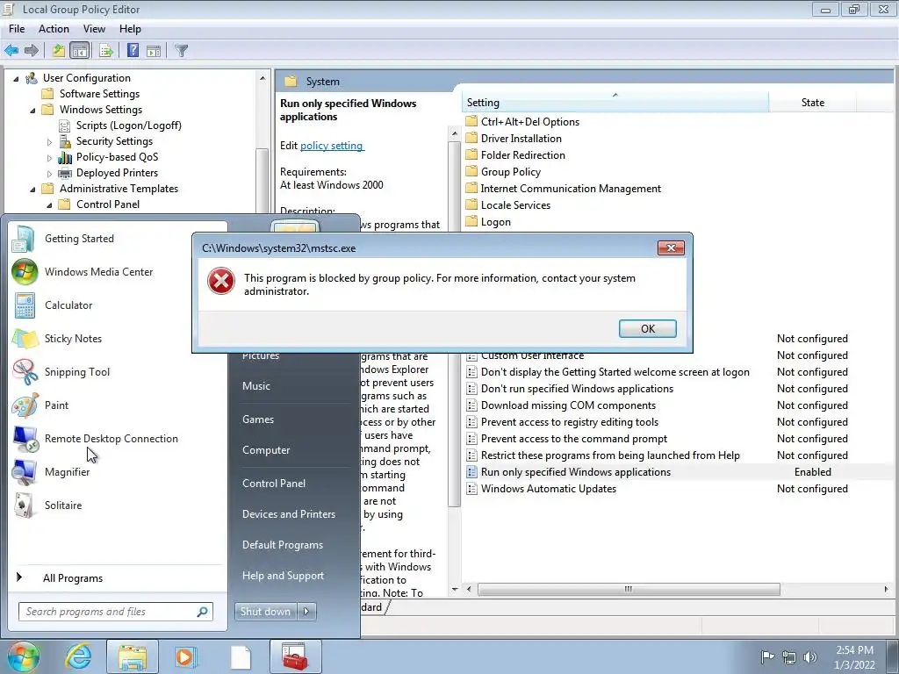Open Magnifier from Start menu
This screenshot has height=674, width=899.
[x=67, y=471]
